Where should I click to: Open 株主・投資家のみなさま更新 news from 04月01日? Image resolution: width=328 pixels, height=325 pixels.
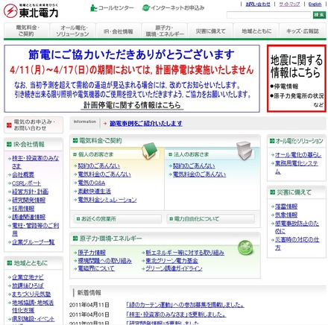176,315
